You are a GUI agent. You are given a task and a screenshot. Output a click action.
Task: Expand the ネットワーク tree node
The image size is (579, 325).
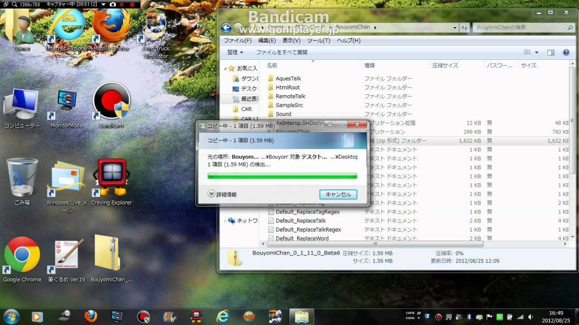click(225, 221)
